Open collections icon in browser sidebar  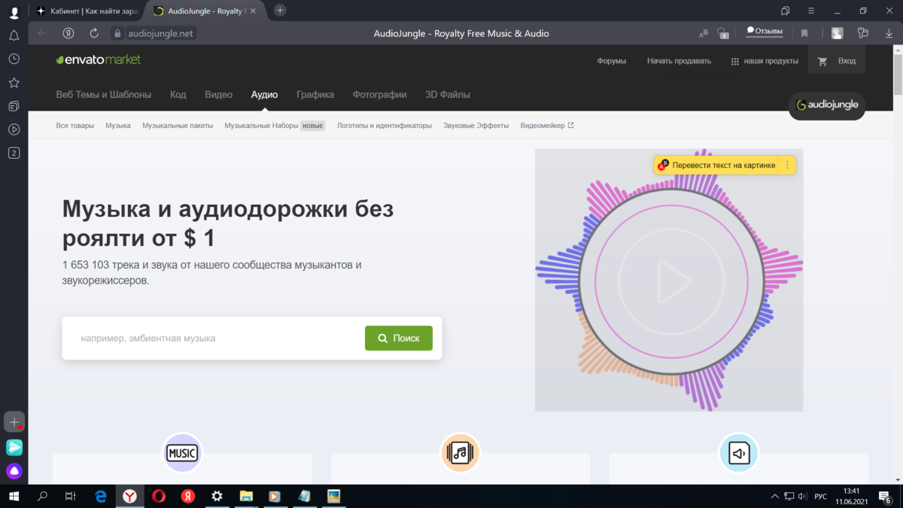pyautogui.click(x=14, y=106)
